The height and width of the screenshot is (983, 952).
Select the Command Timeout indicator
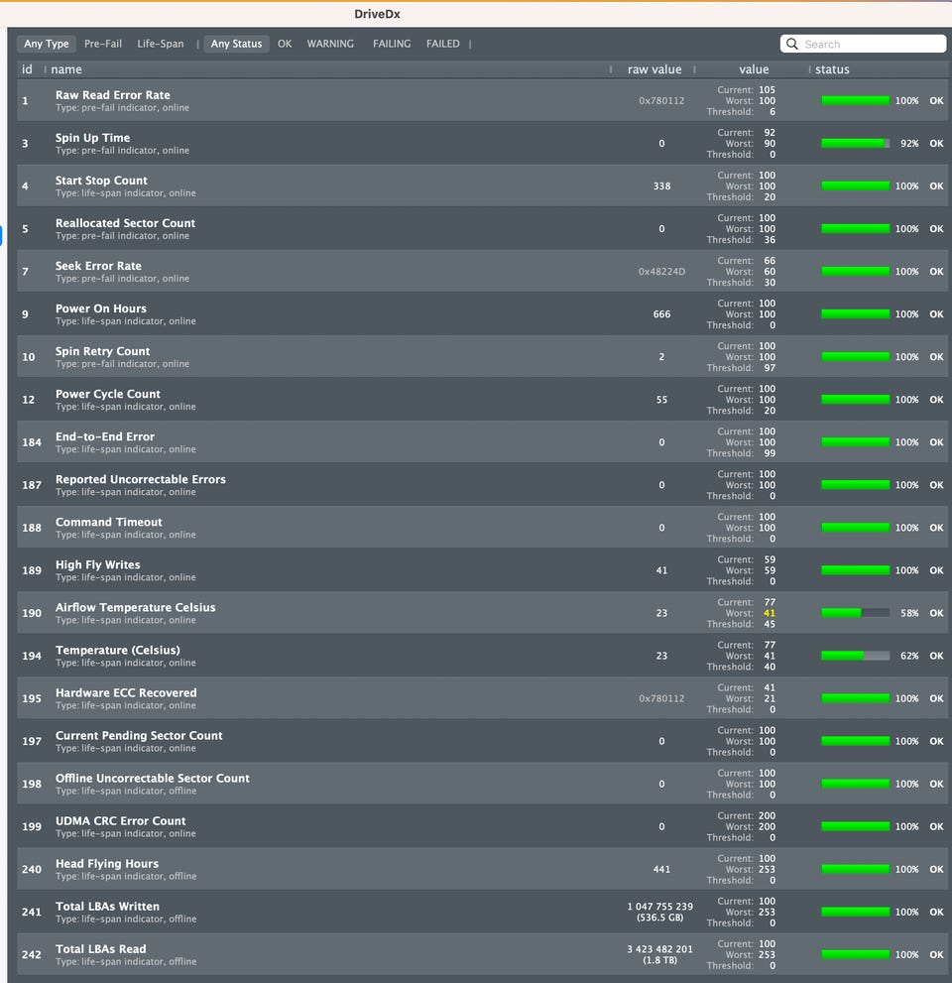[482, 528]
